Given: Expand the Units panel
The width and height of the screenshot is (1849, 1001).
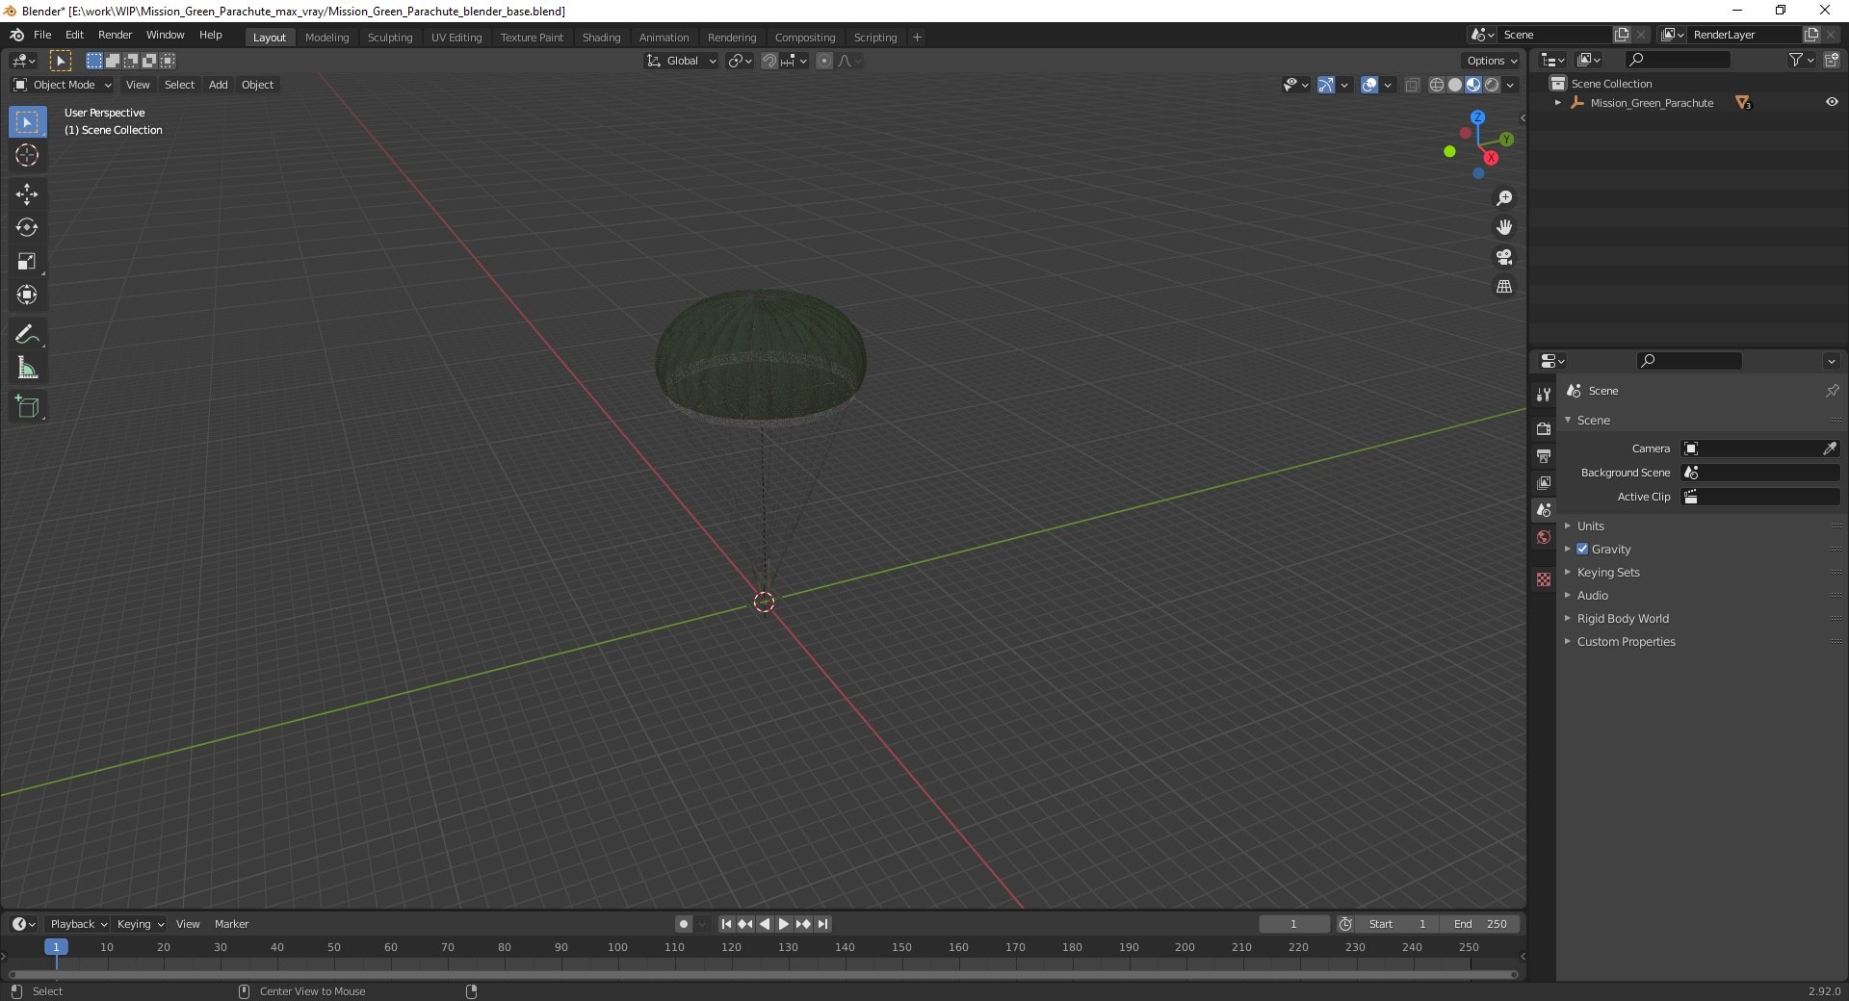Looking at the screenshot, I should click(x=1590, y=526).
